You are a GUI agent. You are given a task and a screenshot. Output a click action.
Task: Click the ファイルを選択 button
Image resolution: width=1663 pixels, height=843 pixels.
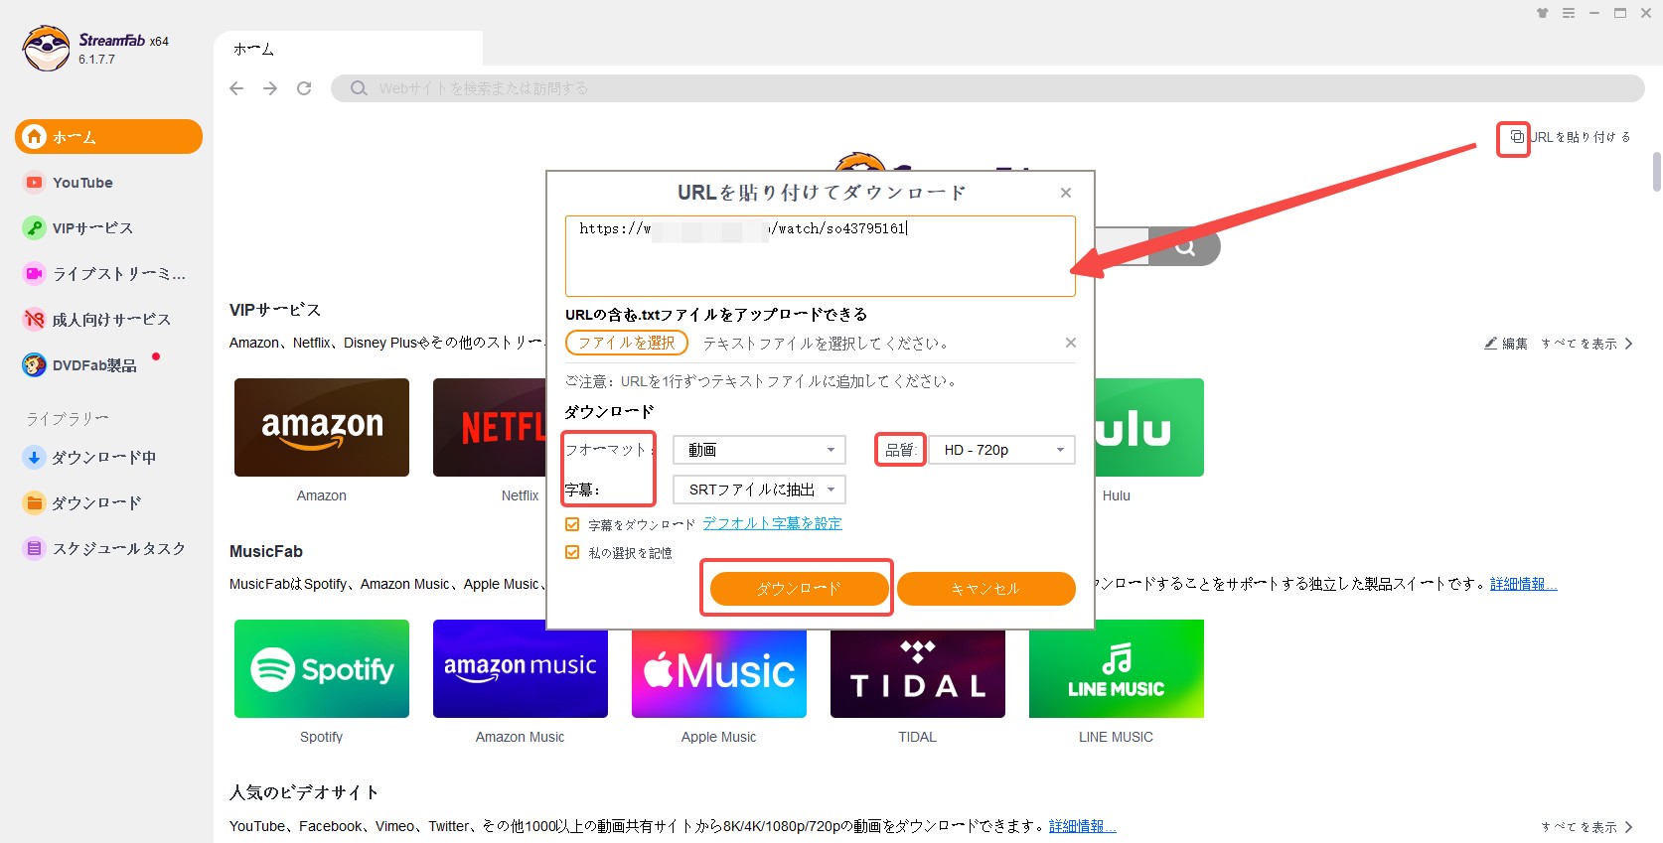(627, 343)
